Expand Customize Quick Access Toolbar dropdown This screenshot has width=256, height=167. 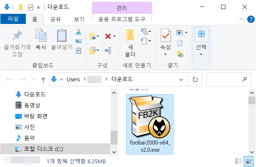[x=39, y=8]
